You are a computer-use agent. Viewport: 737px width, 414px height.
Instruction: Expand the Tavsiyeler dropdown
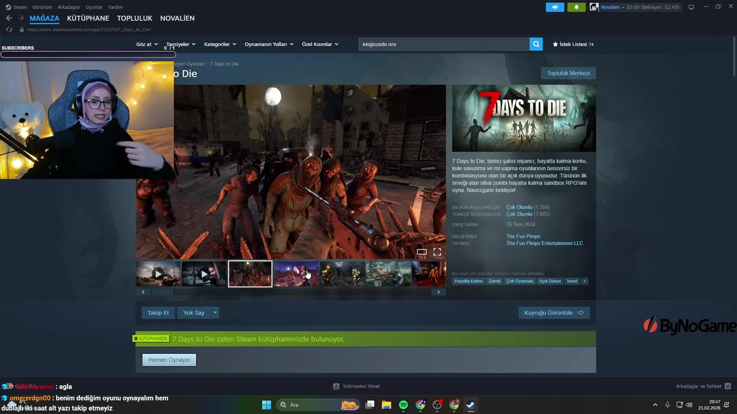click(x=181, y=44)
